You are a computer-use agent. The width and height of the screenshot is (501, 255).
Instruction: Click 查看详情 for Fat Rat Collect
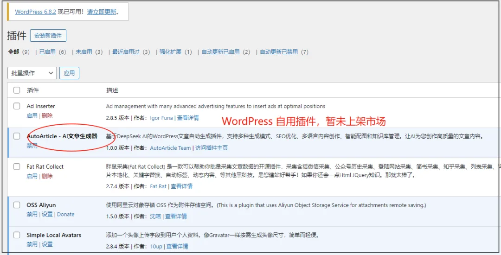[181, 186]
